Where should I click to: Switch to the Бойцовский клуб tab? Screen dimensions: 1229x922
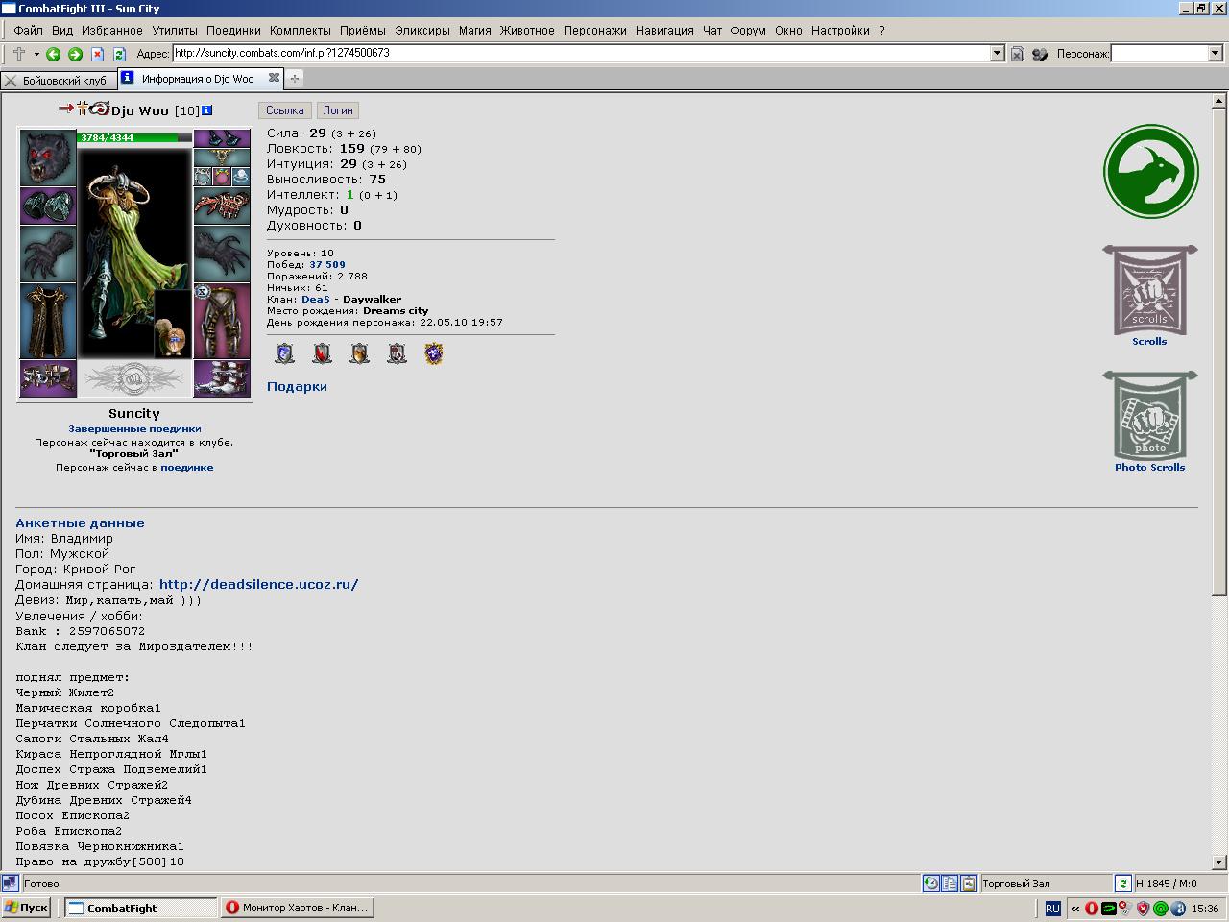point(58,80)
